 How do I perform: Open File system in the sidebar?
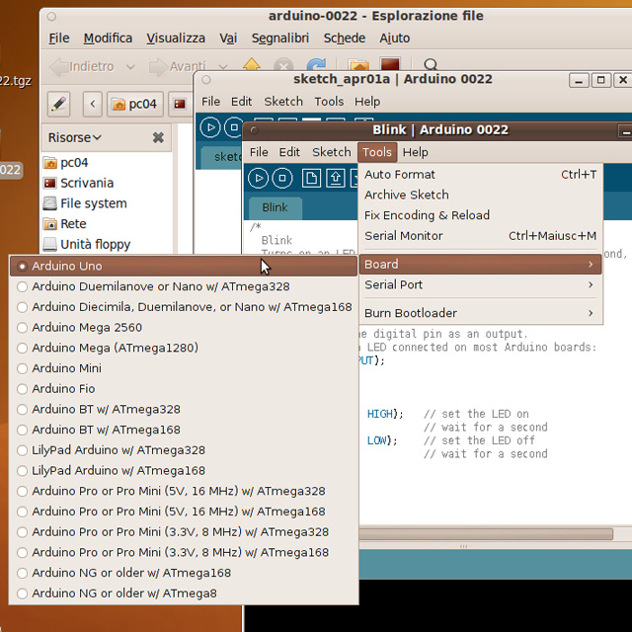click(93, 203)
